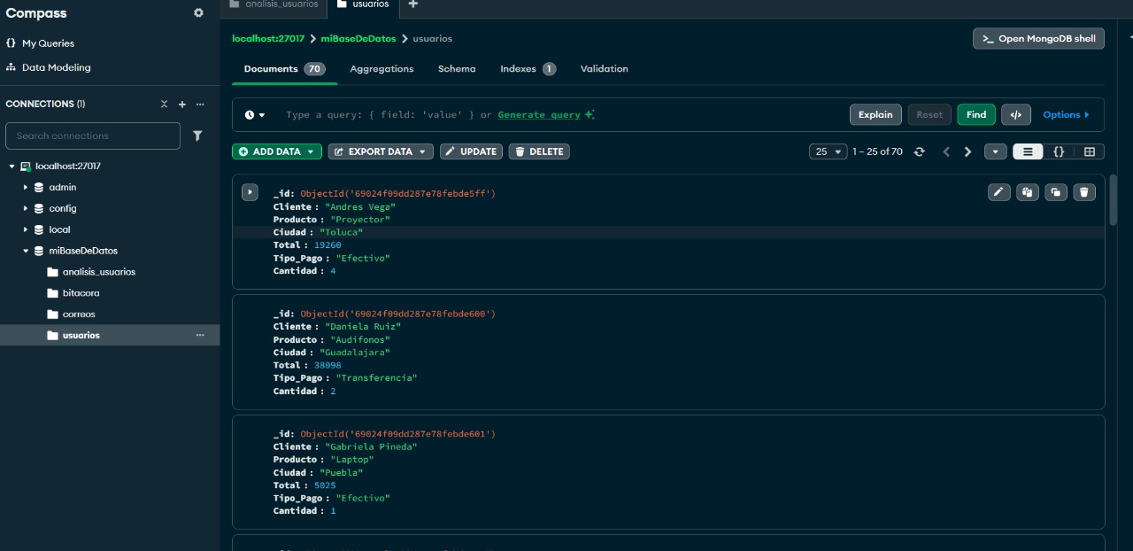Open the documents per page dropdown showing 25

[828, 151]
